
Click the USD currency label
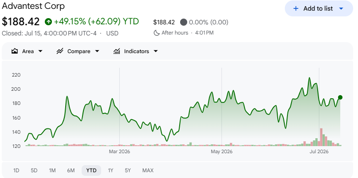click(x=112, y=33)
